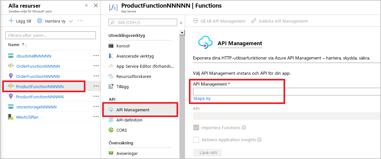The width and height of the screenshot is (381, 159).
Task: Expand the Hantera vy dropdown chevron
Action: tap(71, 21)
